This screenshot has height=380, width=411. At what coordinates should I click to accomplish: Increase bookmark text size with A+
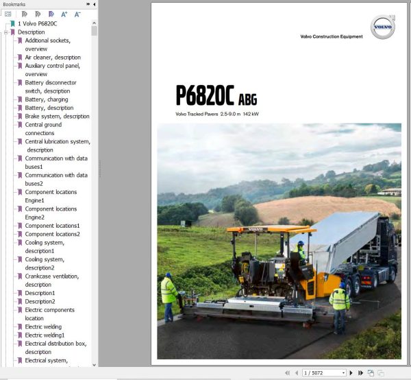click(x=64, y=14)
